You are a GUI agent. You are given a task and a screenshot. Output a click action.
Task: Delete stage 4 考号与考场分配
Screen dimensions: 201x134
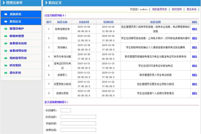coord(195,57)
